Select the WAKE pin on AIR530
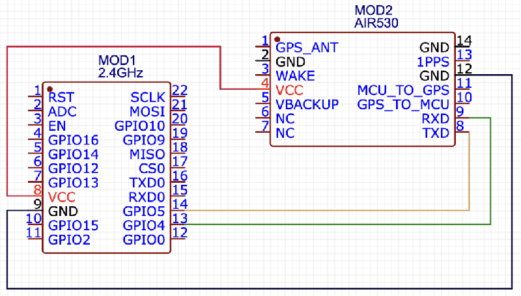 pos(296,76)
